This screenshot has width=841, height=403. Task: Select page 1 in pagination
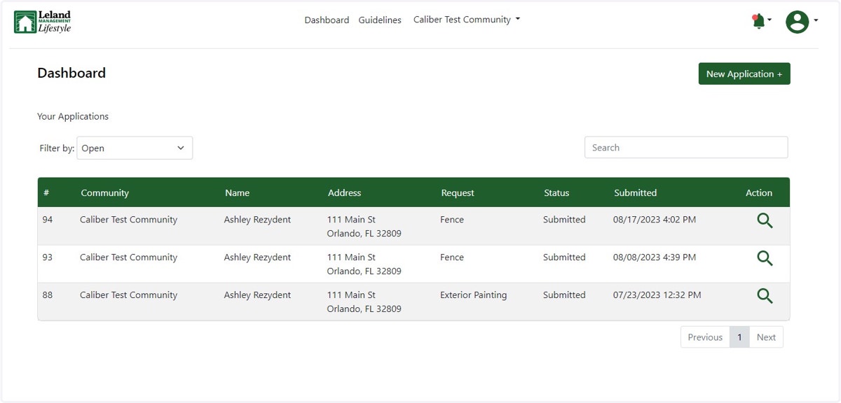click(x=739, y=337)
